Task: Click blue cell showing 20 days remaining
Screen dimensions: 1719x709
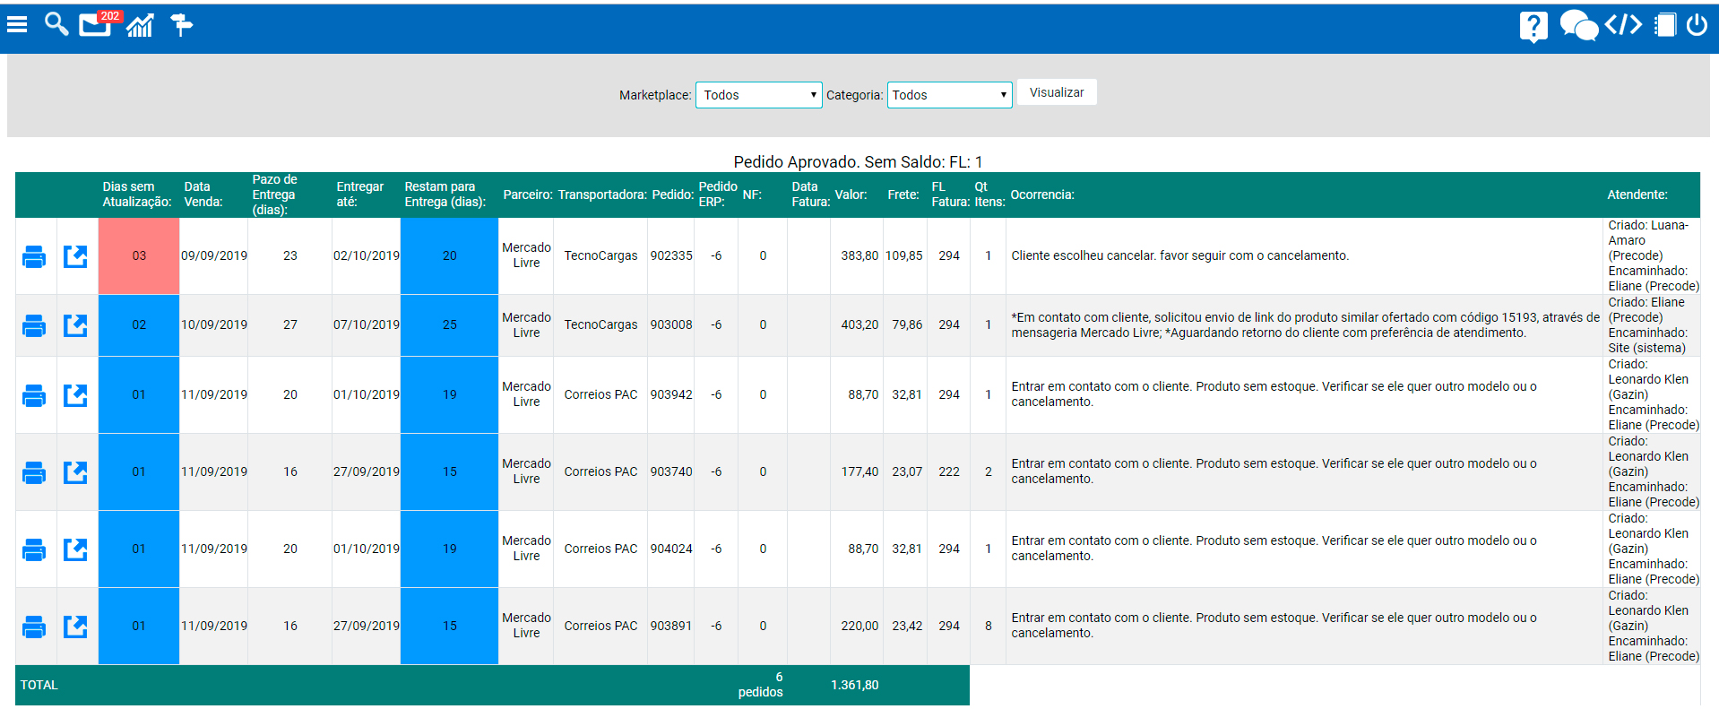Action: (x=450, y=256)
